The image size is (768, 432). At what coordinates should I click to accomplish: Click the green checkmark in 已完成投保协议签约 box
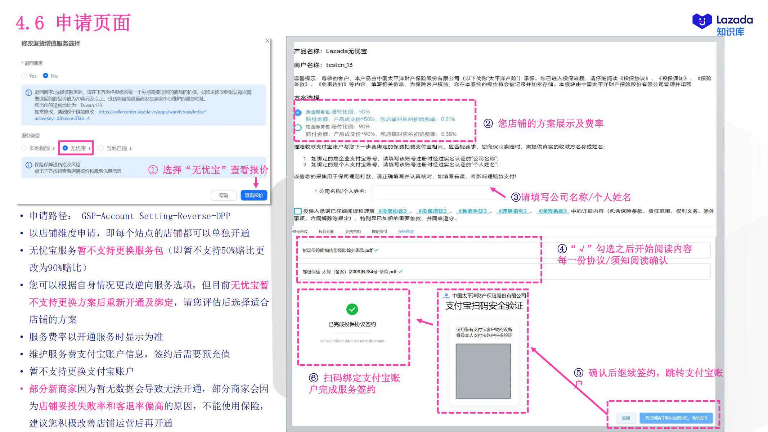coord(353,309)
